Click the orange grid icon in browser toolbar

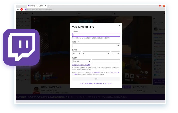pos(164,6)
